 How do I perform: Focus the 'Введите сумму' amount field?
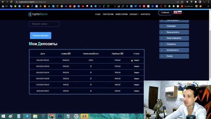click(x=44, y=24)
